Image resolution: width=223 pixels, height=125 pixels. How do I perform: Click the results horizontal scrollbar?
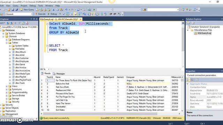click(x=100, y=114)
